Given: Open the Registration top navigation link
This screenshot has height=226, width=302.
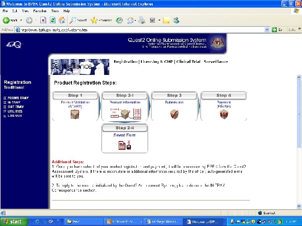Looking at the screenshot, I should click(x=125, y=62).
